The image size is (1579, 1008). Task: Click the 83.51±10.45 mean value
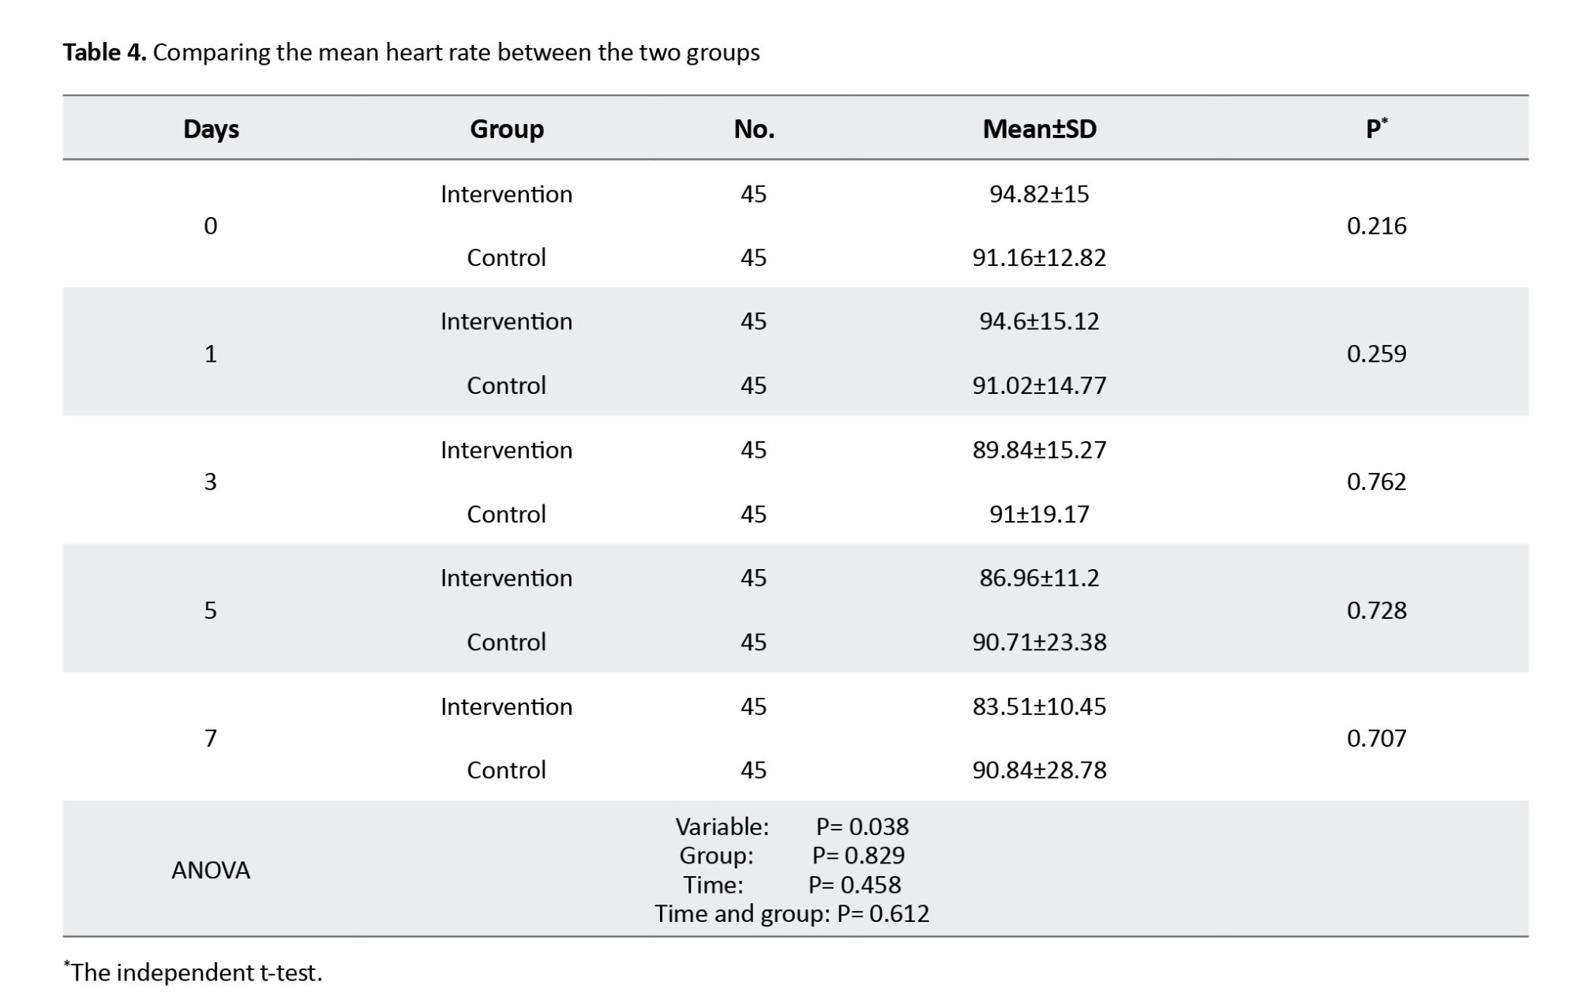[1039, 706]
